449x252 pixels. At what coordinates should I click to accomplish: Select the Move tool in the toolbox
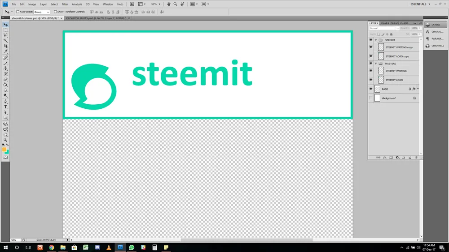pos(5,25)
